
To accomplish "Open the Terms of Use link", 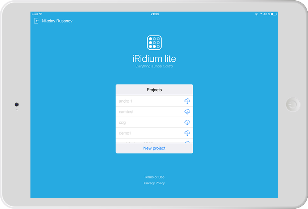I will click(154, 177).
